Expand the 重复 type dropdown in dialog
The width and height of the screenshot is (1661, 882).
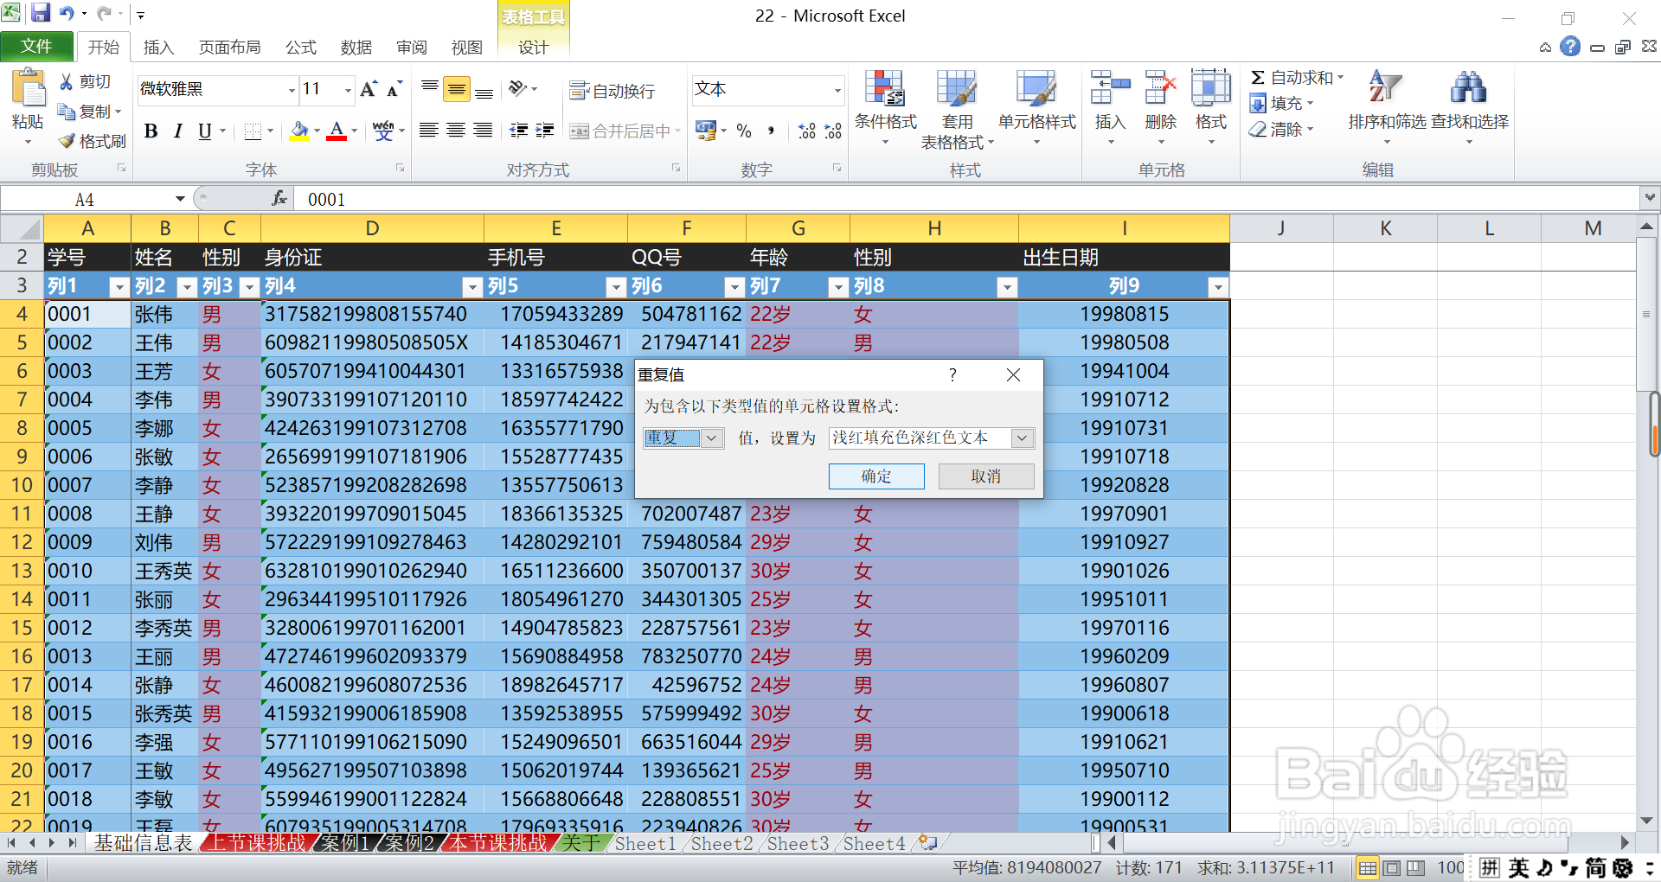click(x=711, y=438)
